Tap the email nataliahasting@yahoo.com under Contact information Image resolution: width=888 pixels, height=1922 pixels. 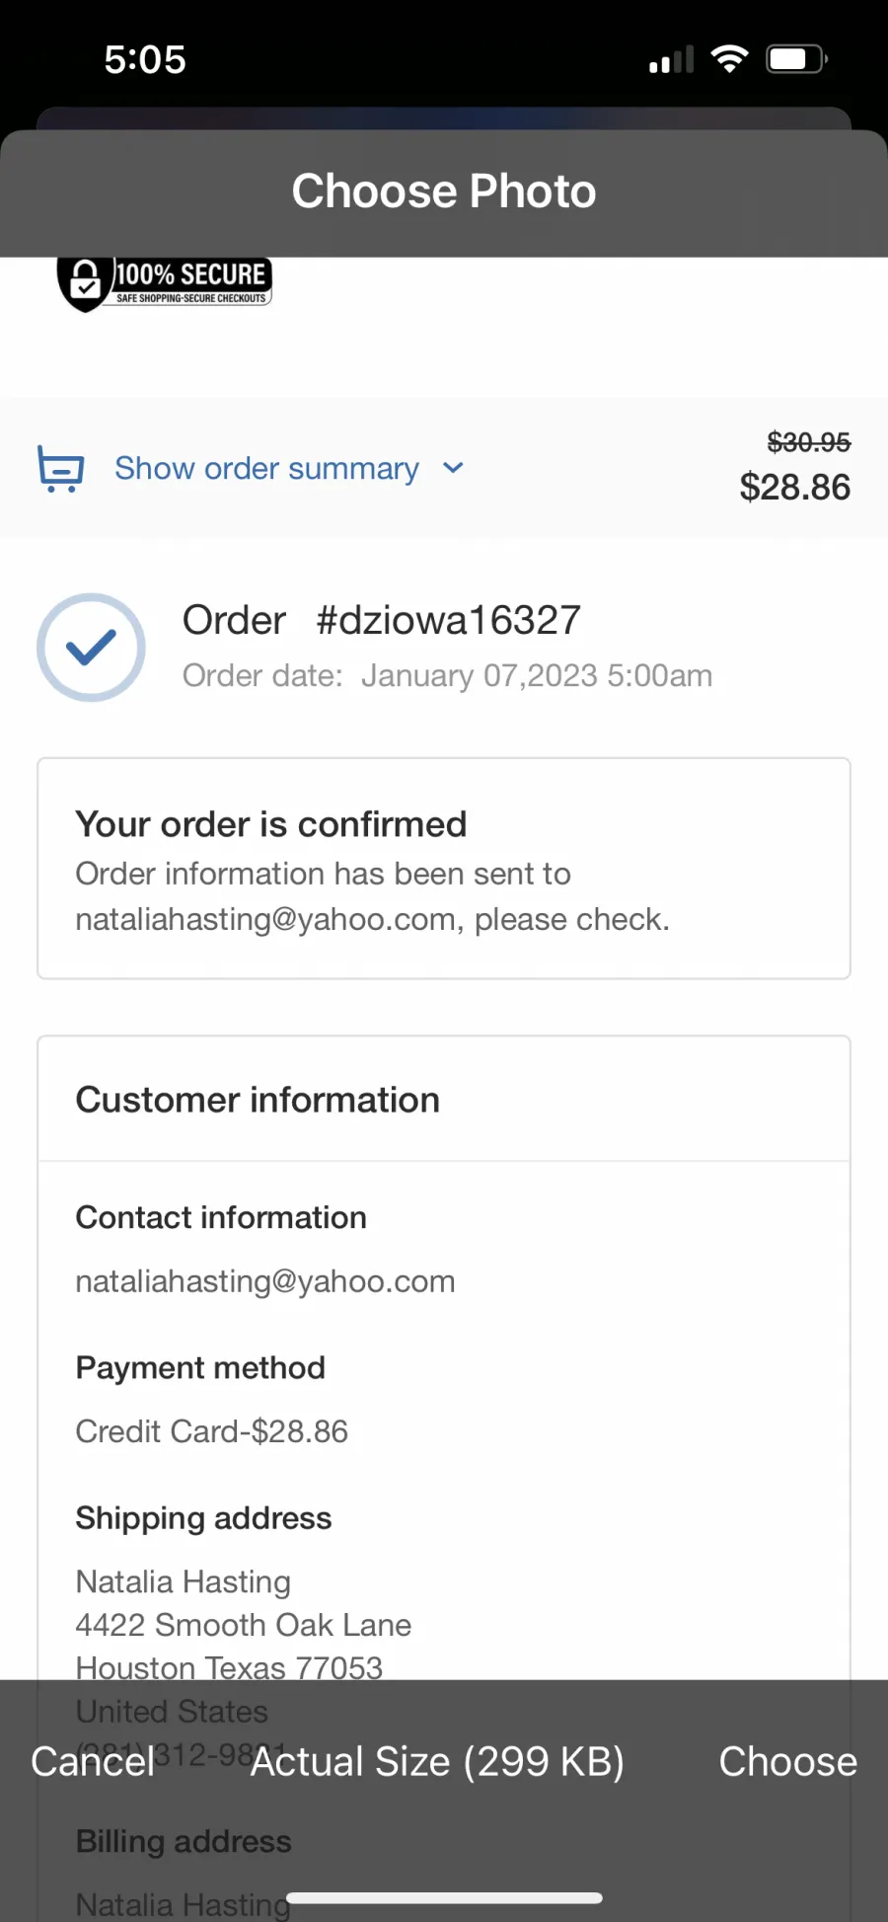click(x=265, y=1281)
